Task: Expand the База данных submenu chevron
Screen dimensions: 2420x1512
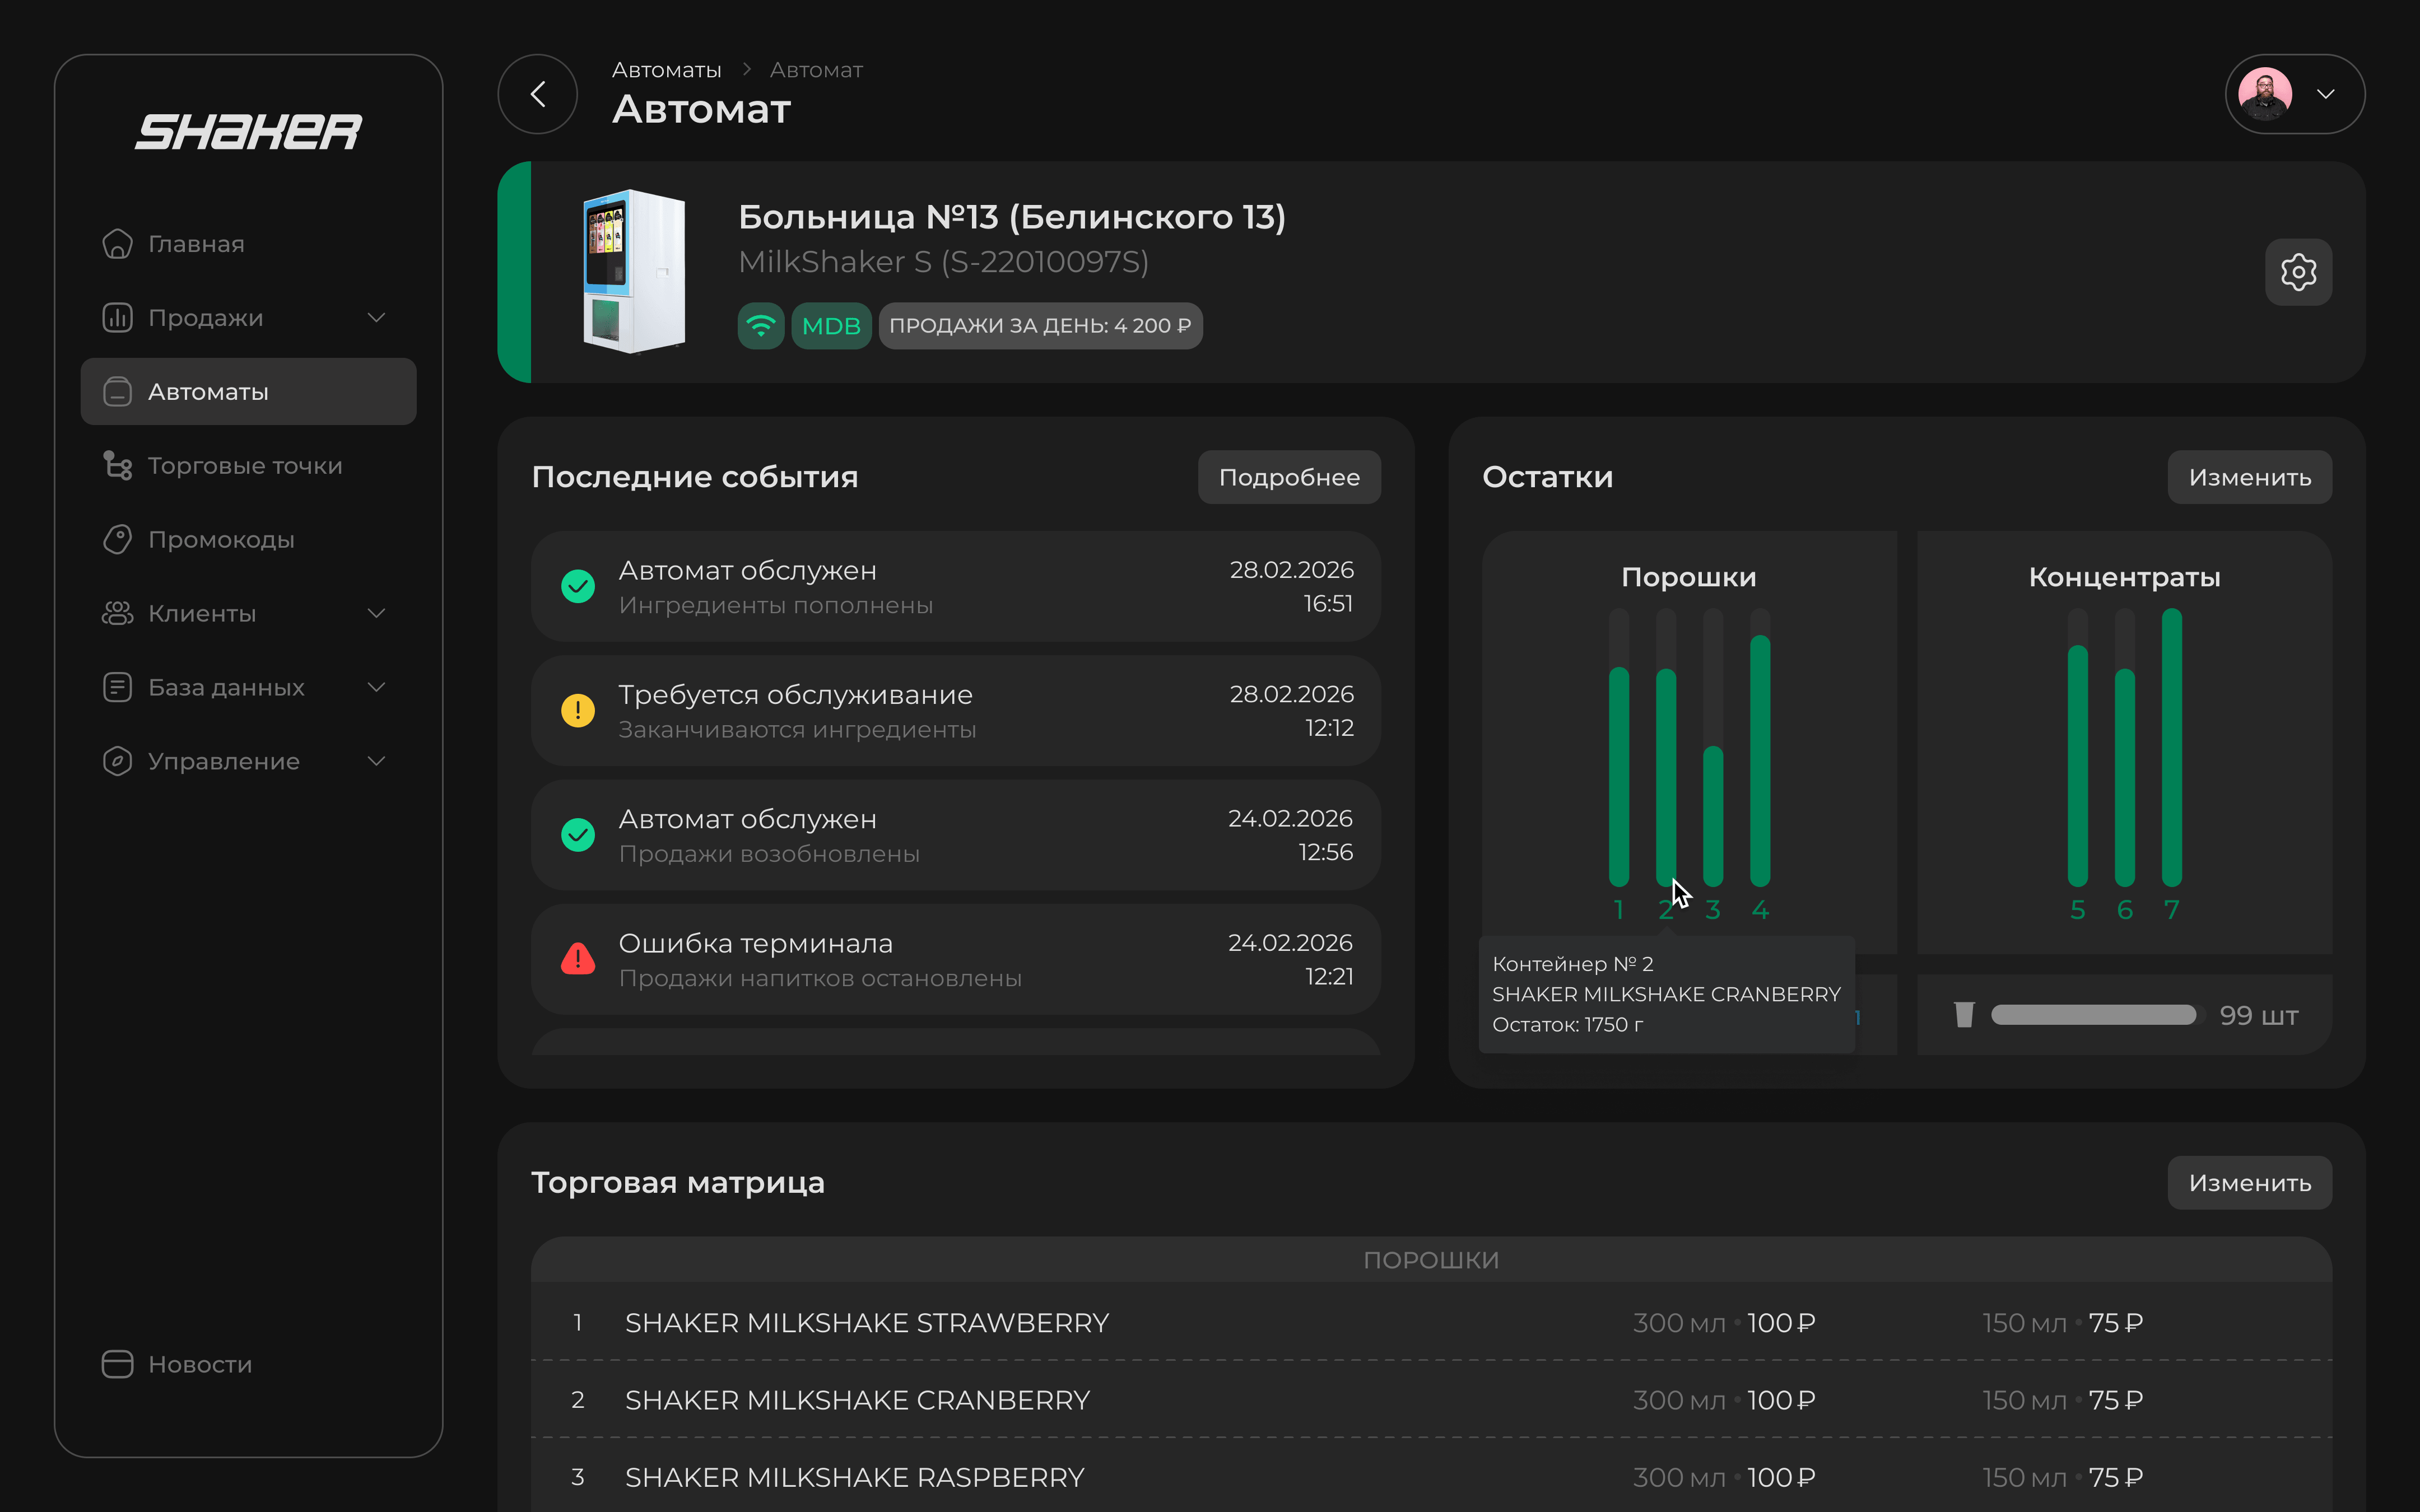Action: [x=376, y=687]
